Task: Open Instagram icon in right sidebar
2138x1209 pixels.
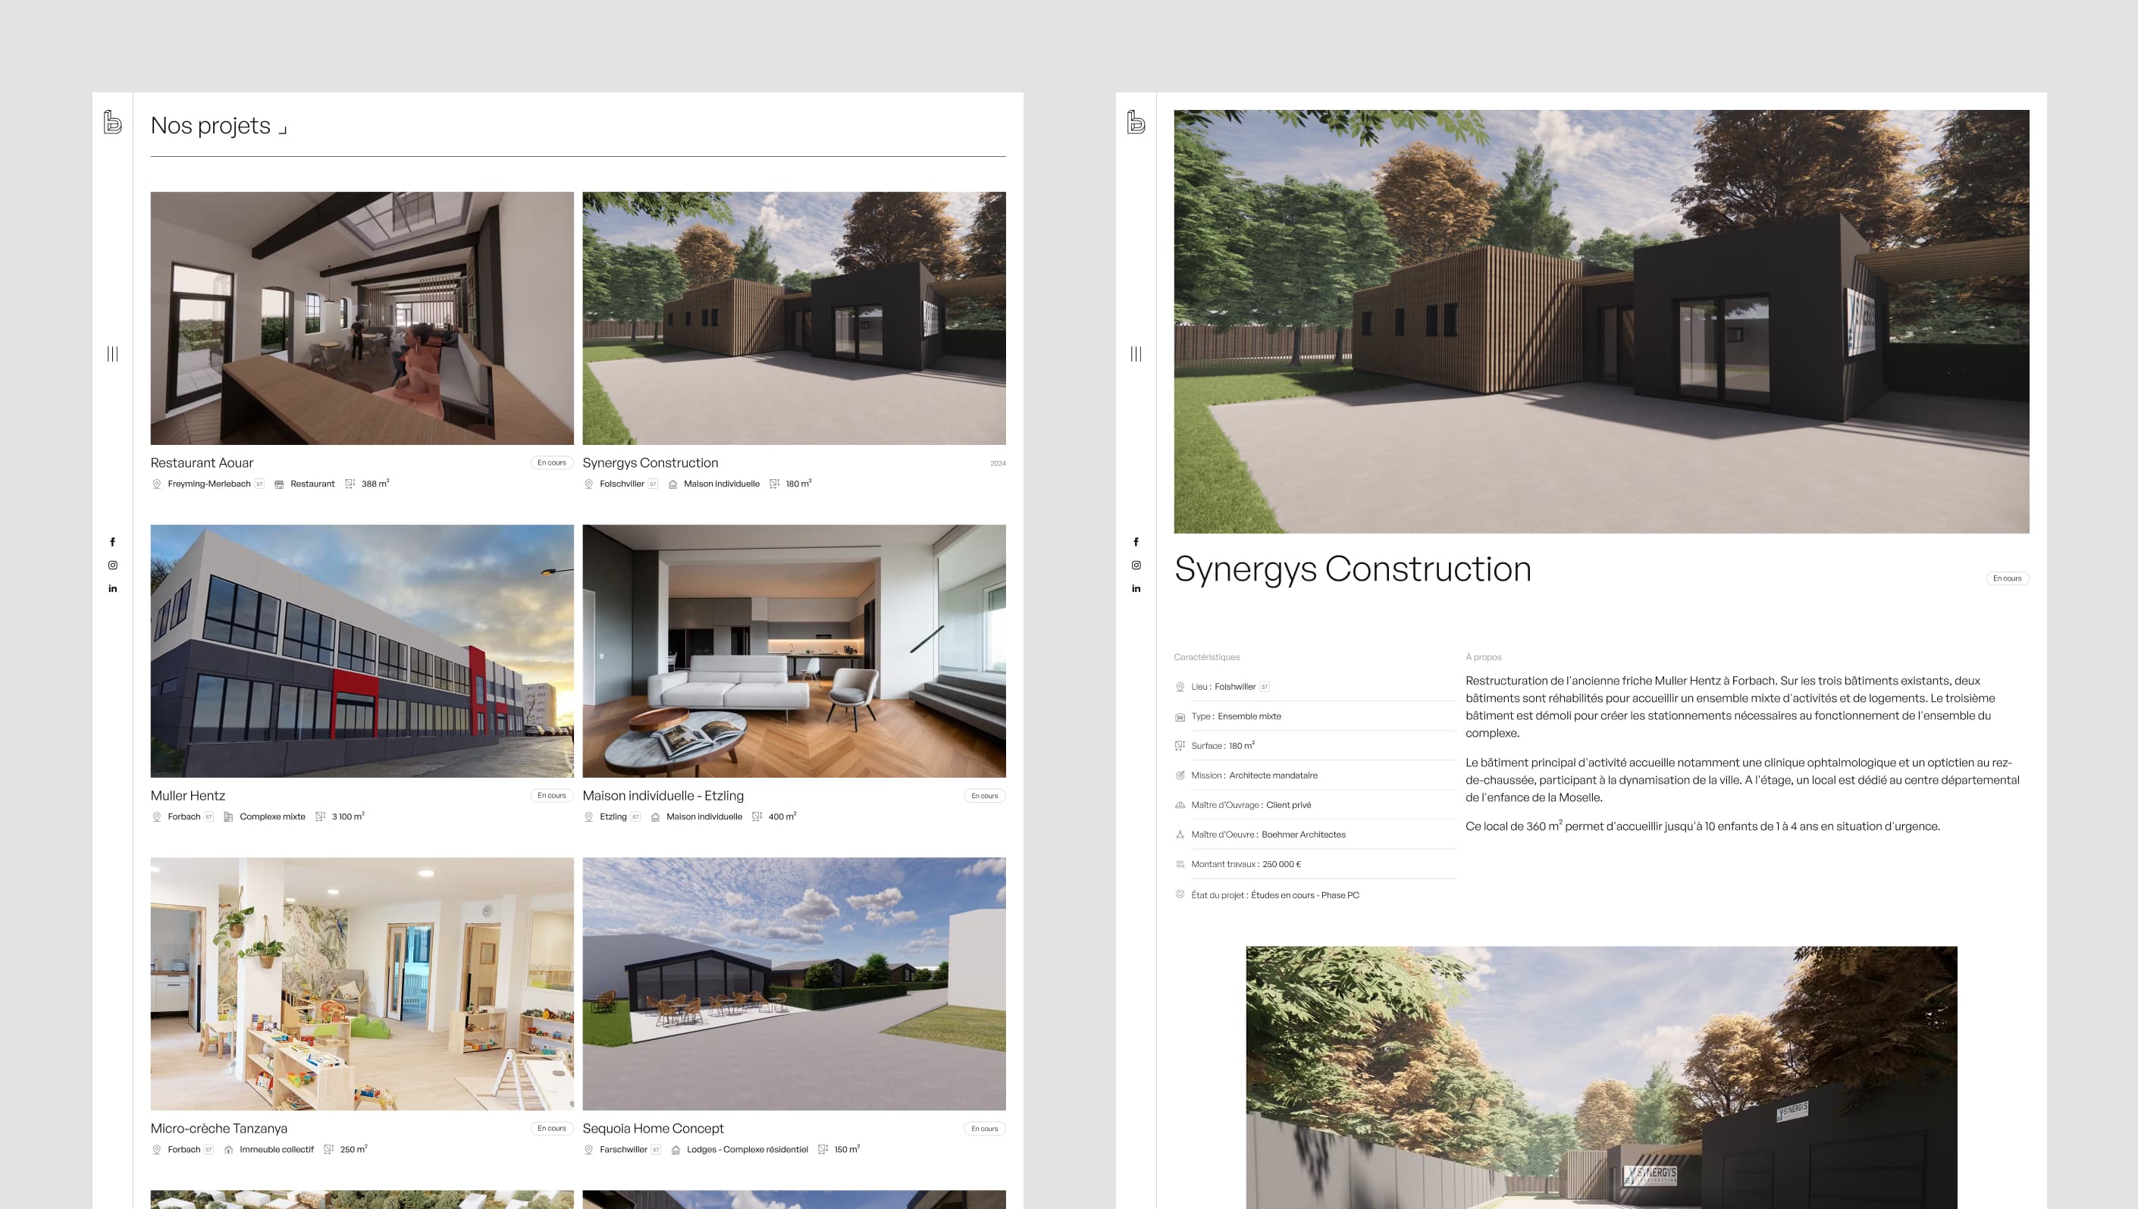Action: (1136, 565)
